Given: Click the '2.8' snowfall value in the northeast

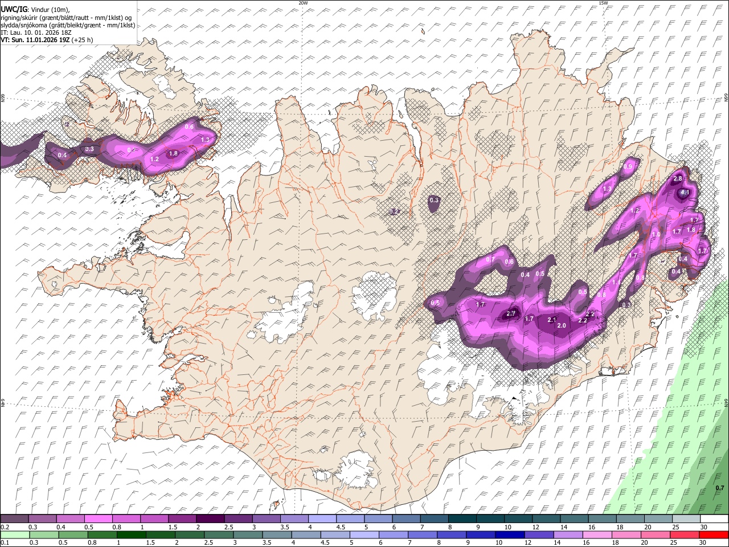Looking at the screenshot, I should tap(678, 179).
